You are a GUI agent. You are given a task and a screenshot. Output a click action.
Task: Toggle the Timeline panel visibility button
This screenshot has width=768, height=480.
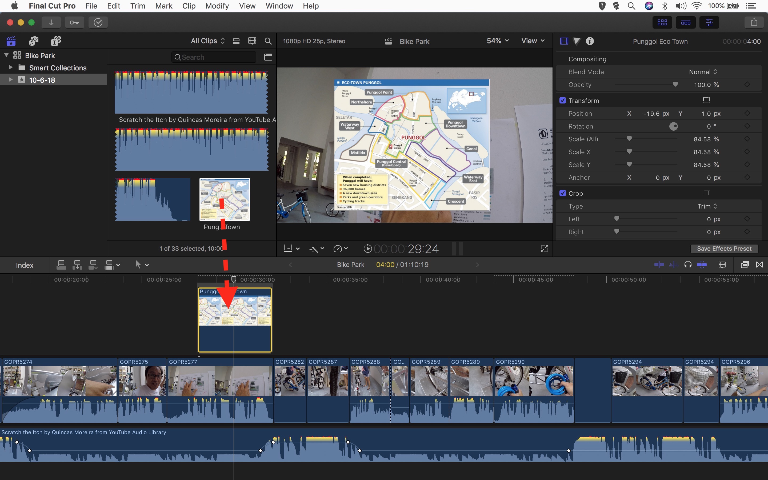(686, 22)
